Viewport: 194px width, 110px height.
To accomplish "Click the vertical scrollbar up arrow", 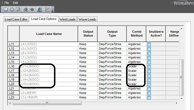I will pos(181,29).
